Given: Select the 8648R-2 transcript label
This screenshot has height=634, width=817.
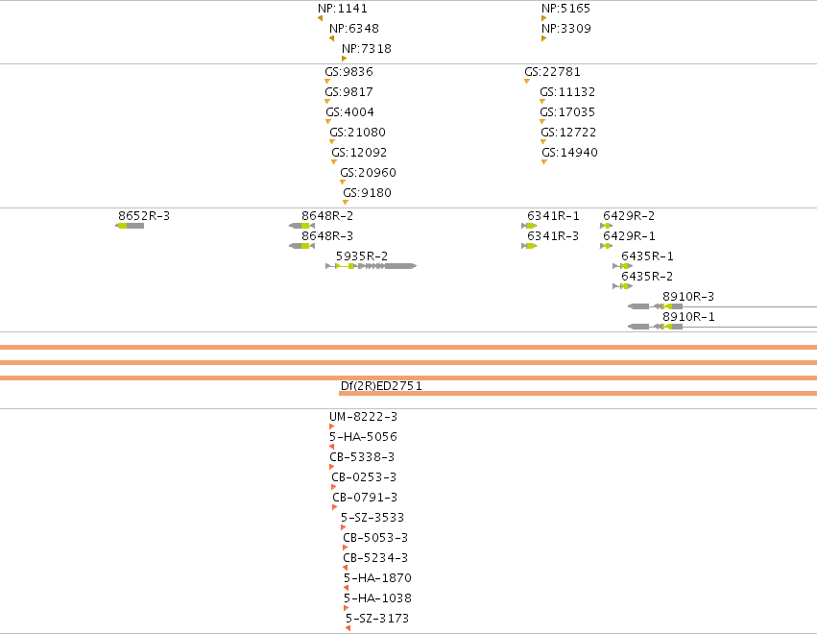Looking at the screenshot, I should 327,216.
